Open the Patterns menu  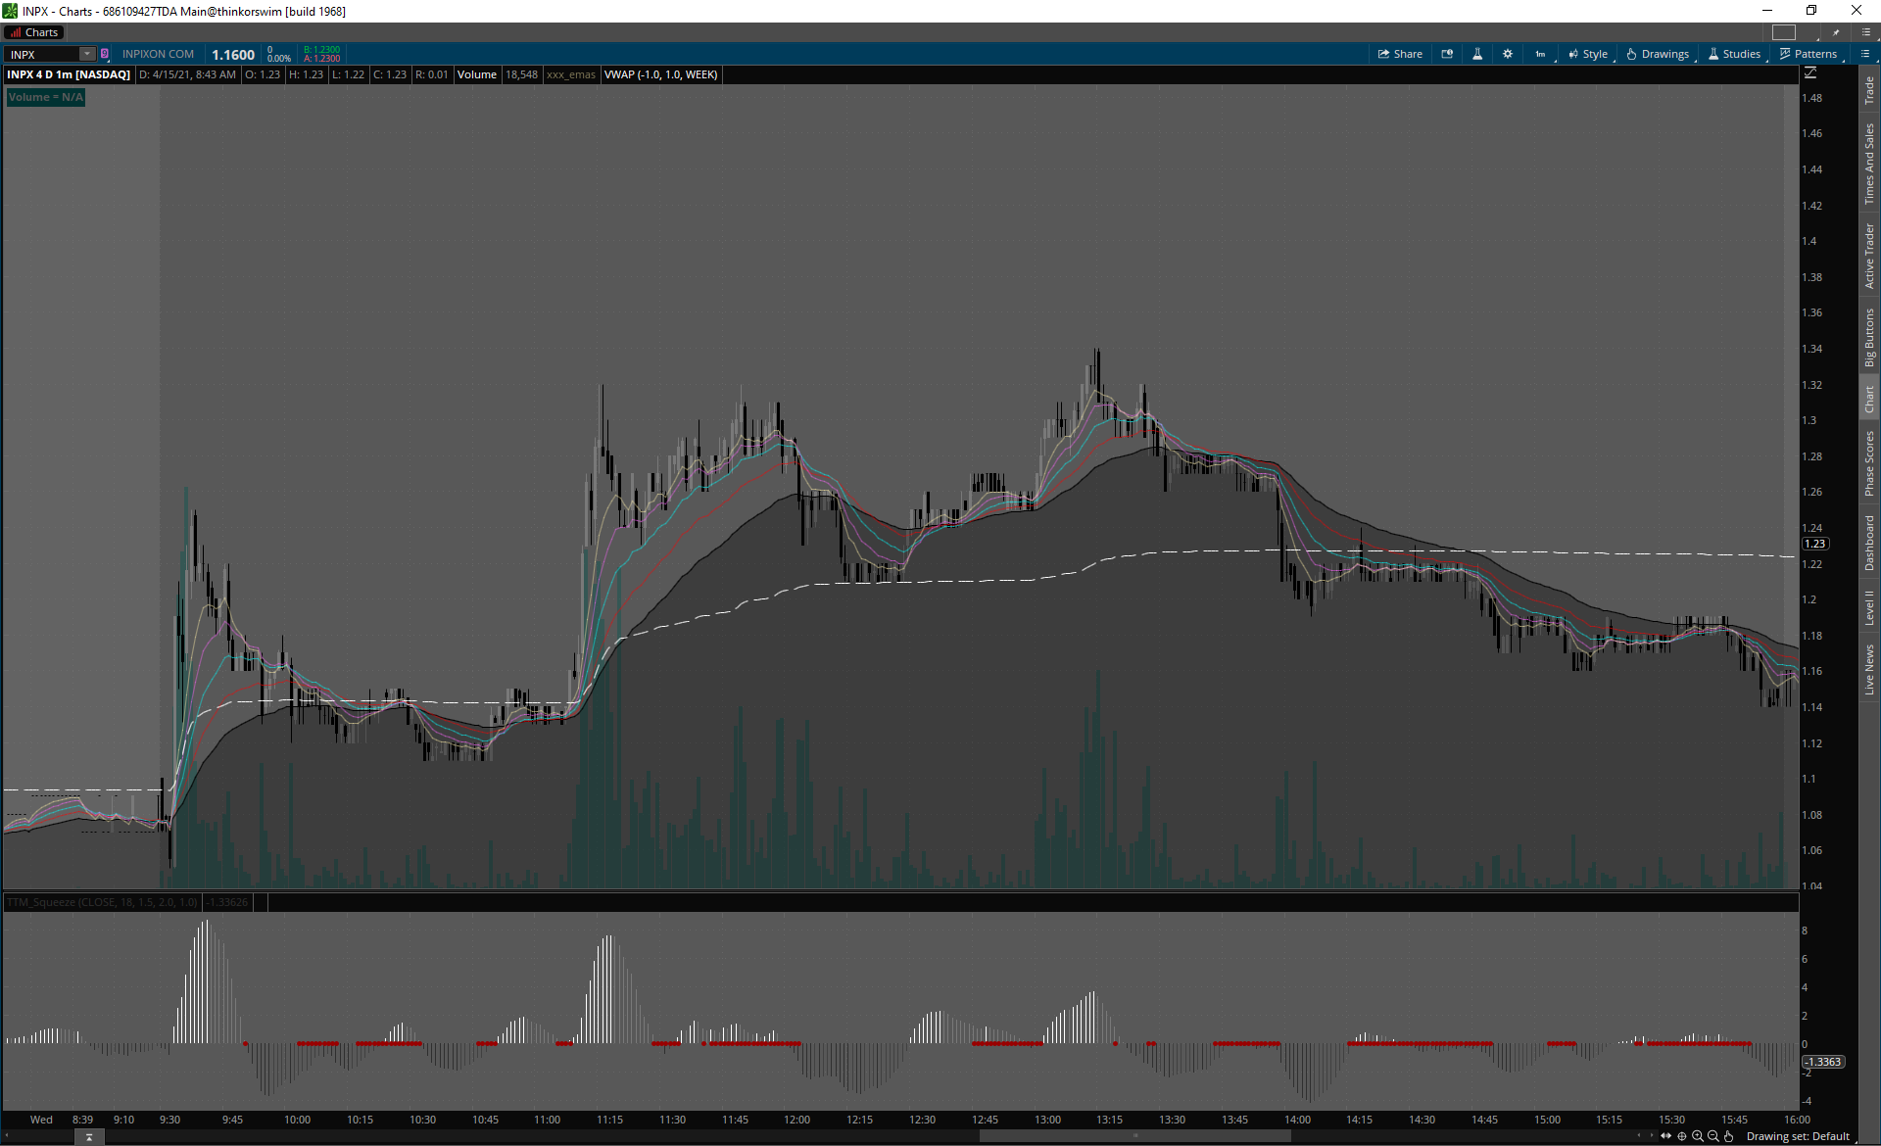(x=1809, y=54)
